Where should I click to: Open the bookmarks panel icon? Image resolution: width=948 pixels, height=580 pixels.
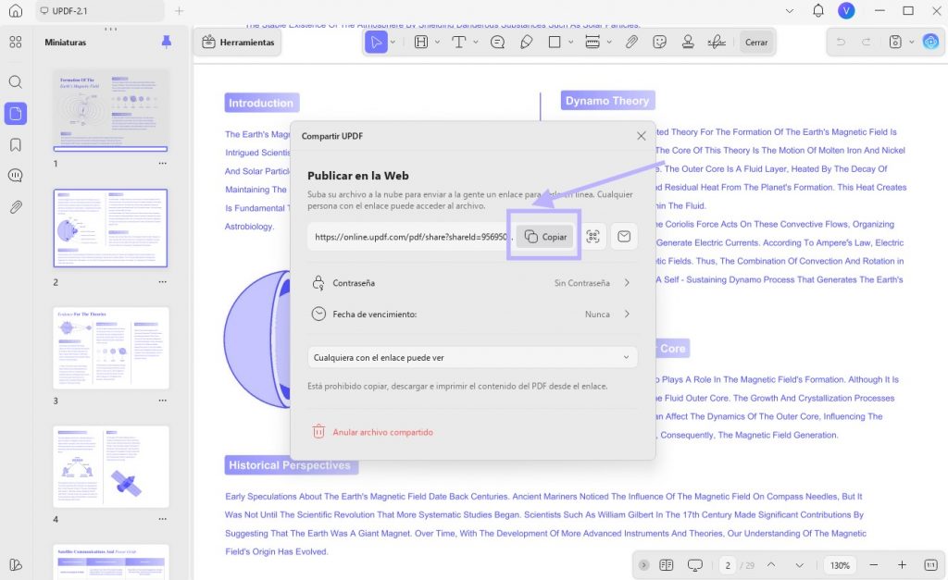(x=16, y=144)
